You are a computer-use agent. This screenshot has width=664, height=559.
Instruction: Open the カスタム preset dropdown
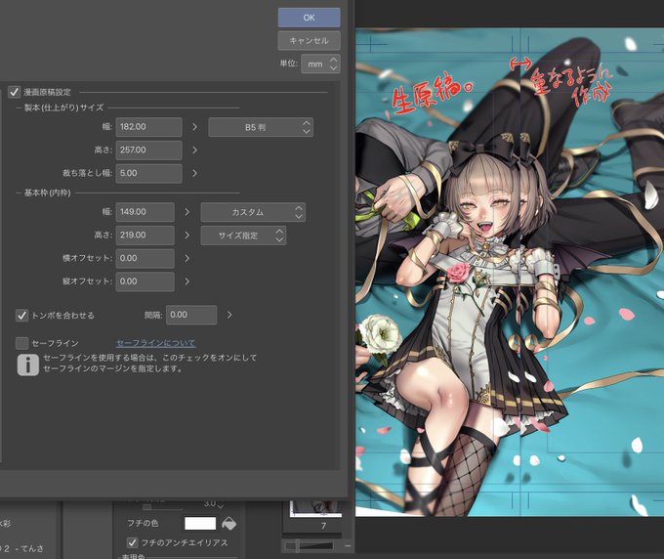coord(253,212)
